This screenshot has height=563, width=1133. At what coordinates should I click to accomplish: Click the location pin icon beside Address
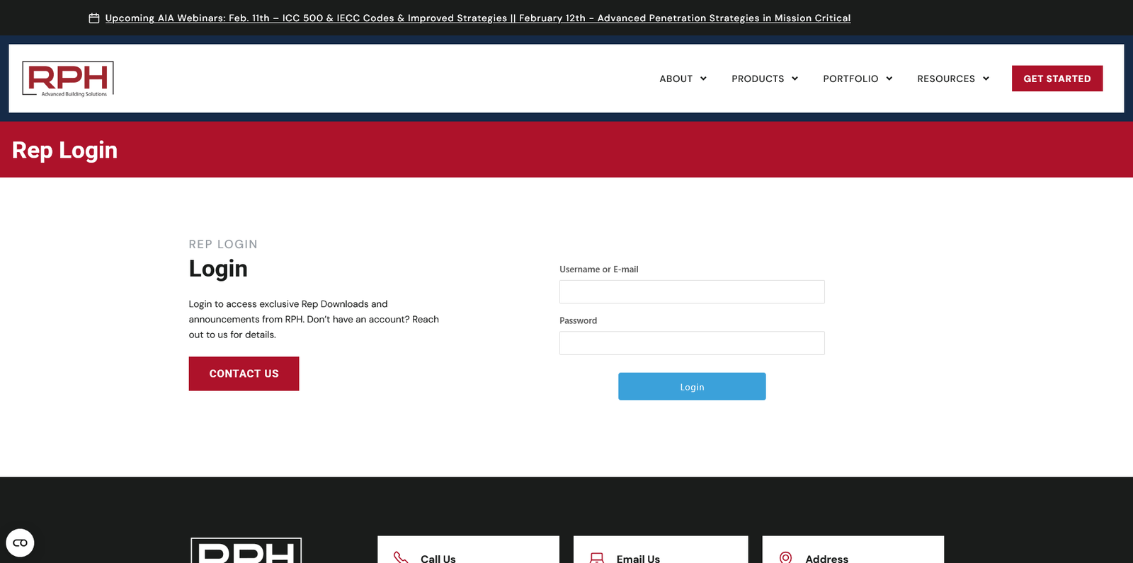[785, 557]
